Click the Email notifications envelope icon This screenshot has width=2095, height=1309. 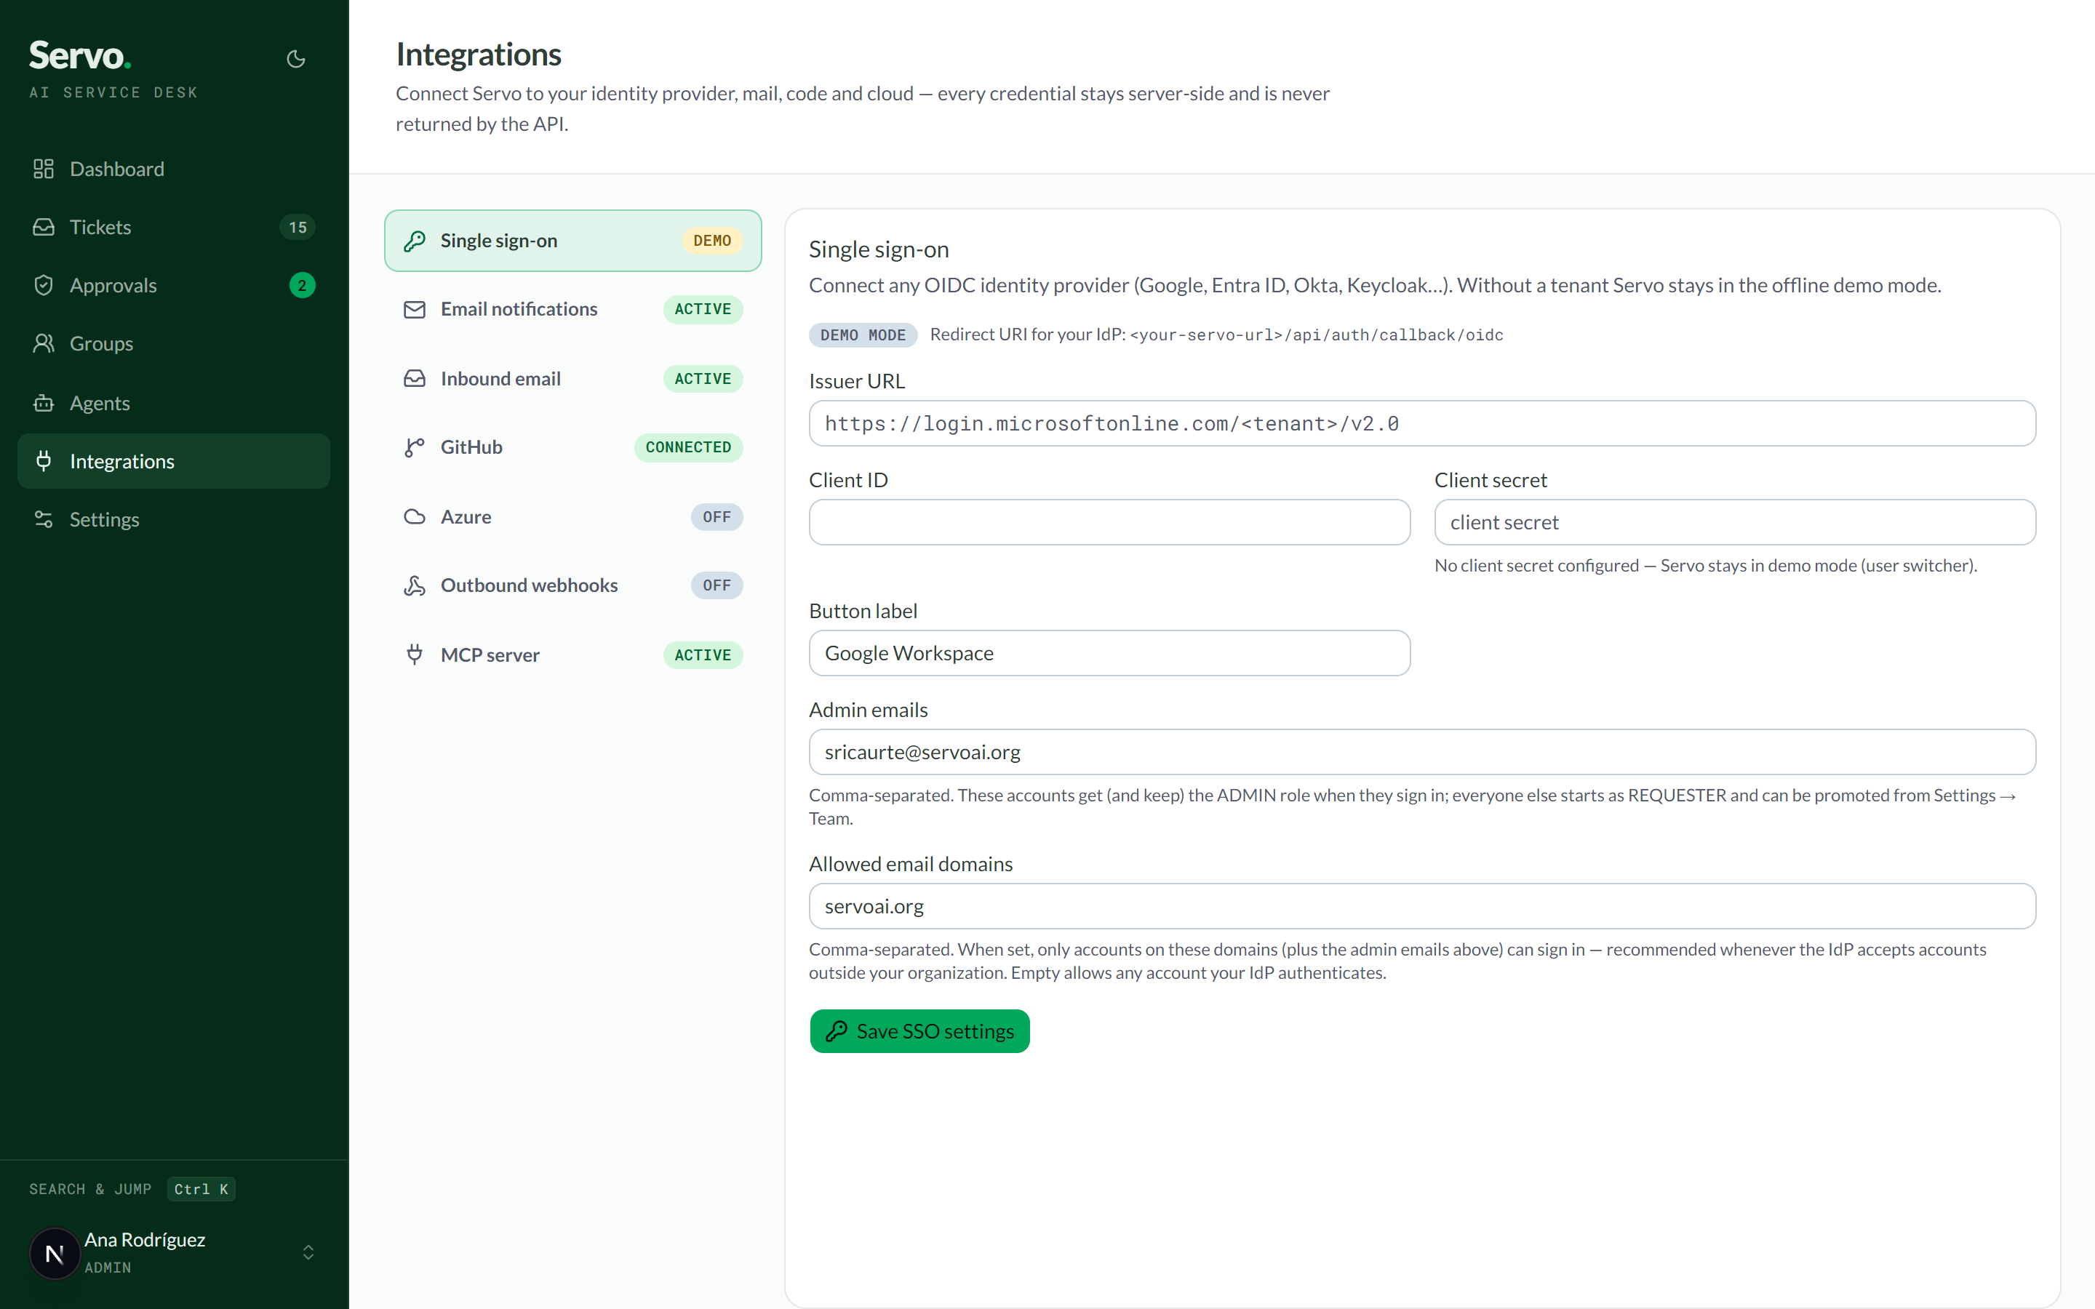(415, 309)
